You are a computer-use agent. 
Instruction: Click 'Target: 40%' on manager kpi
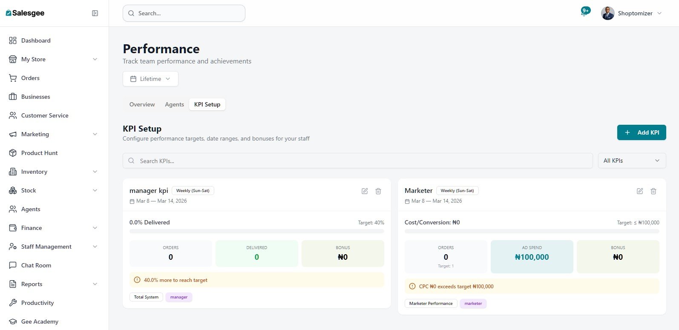(371, 223)
